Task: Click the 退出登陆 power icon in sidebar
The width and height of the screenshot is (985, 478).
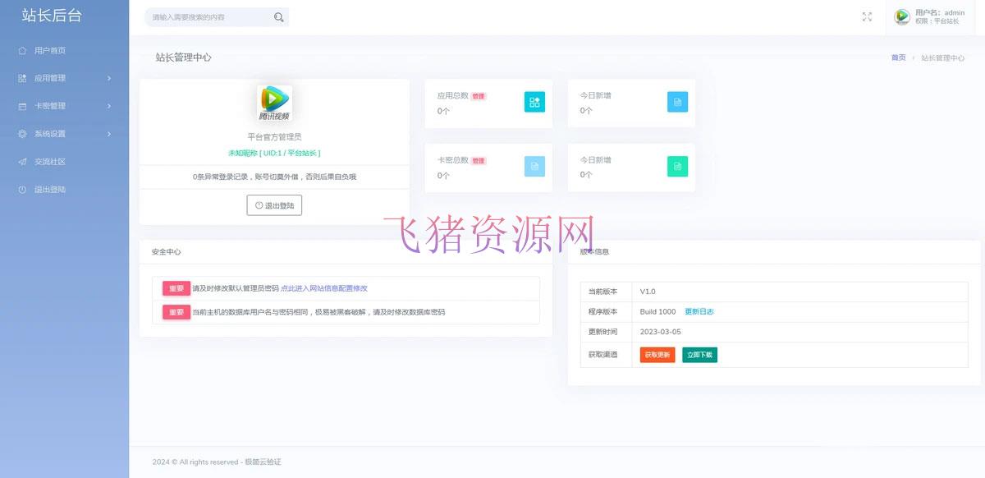Action: click(x=23, y=190)
